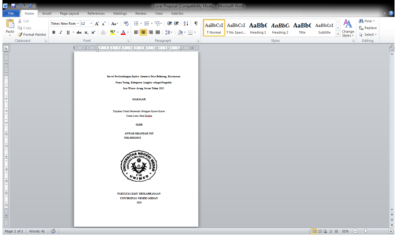Click the proofing errors icon in the status bar

[x=53, y=231]
